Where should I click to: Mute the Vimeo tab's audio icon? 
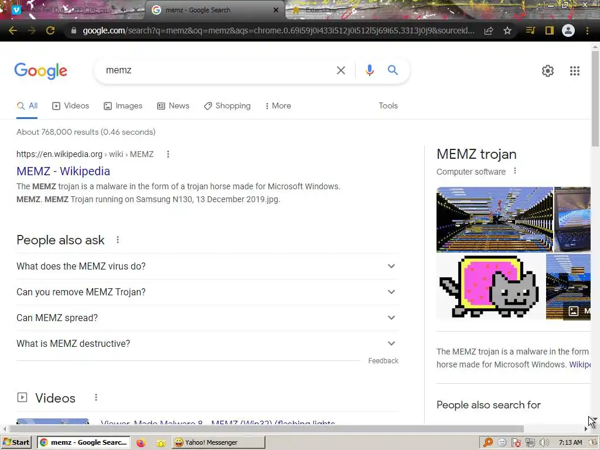click(124, 11)
